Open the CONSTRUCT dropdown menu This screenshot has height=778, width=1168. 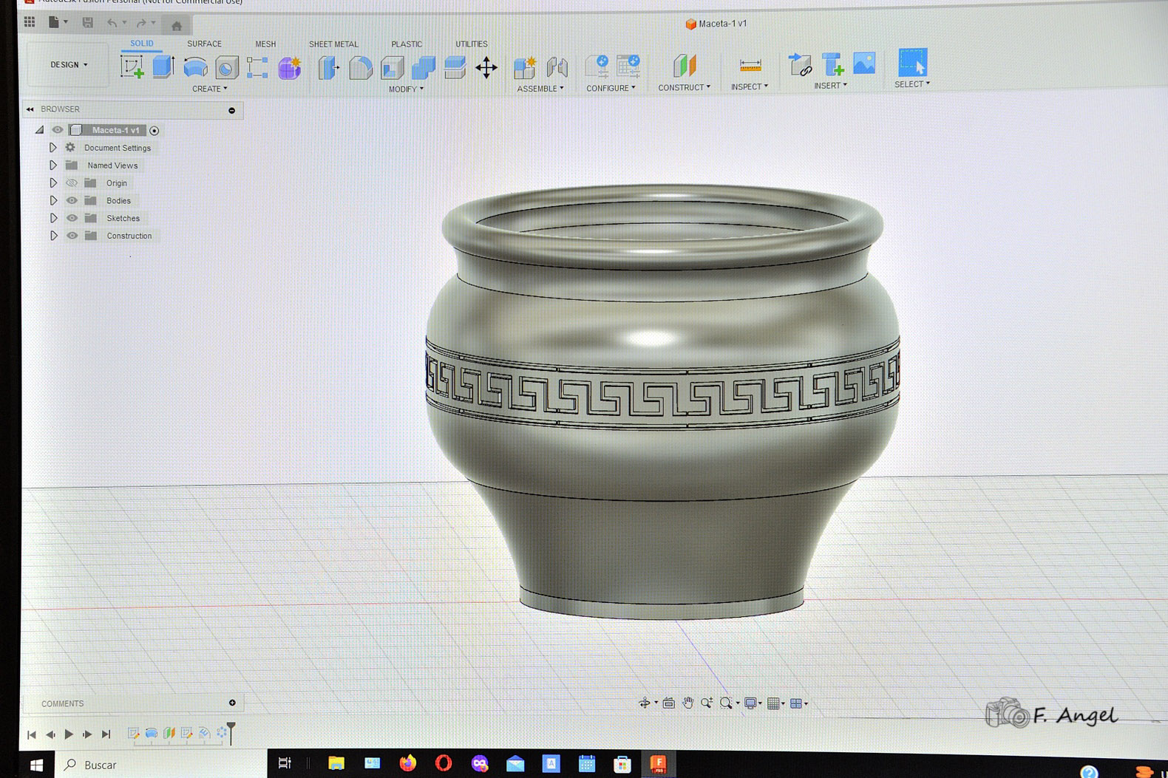(x=684, y=87)
